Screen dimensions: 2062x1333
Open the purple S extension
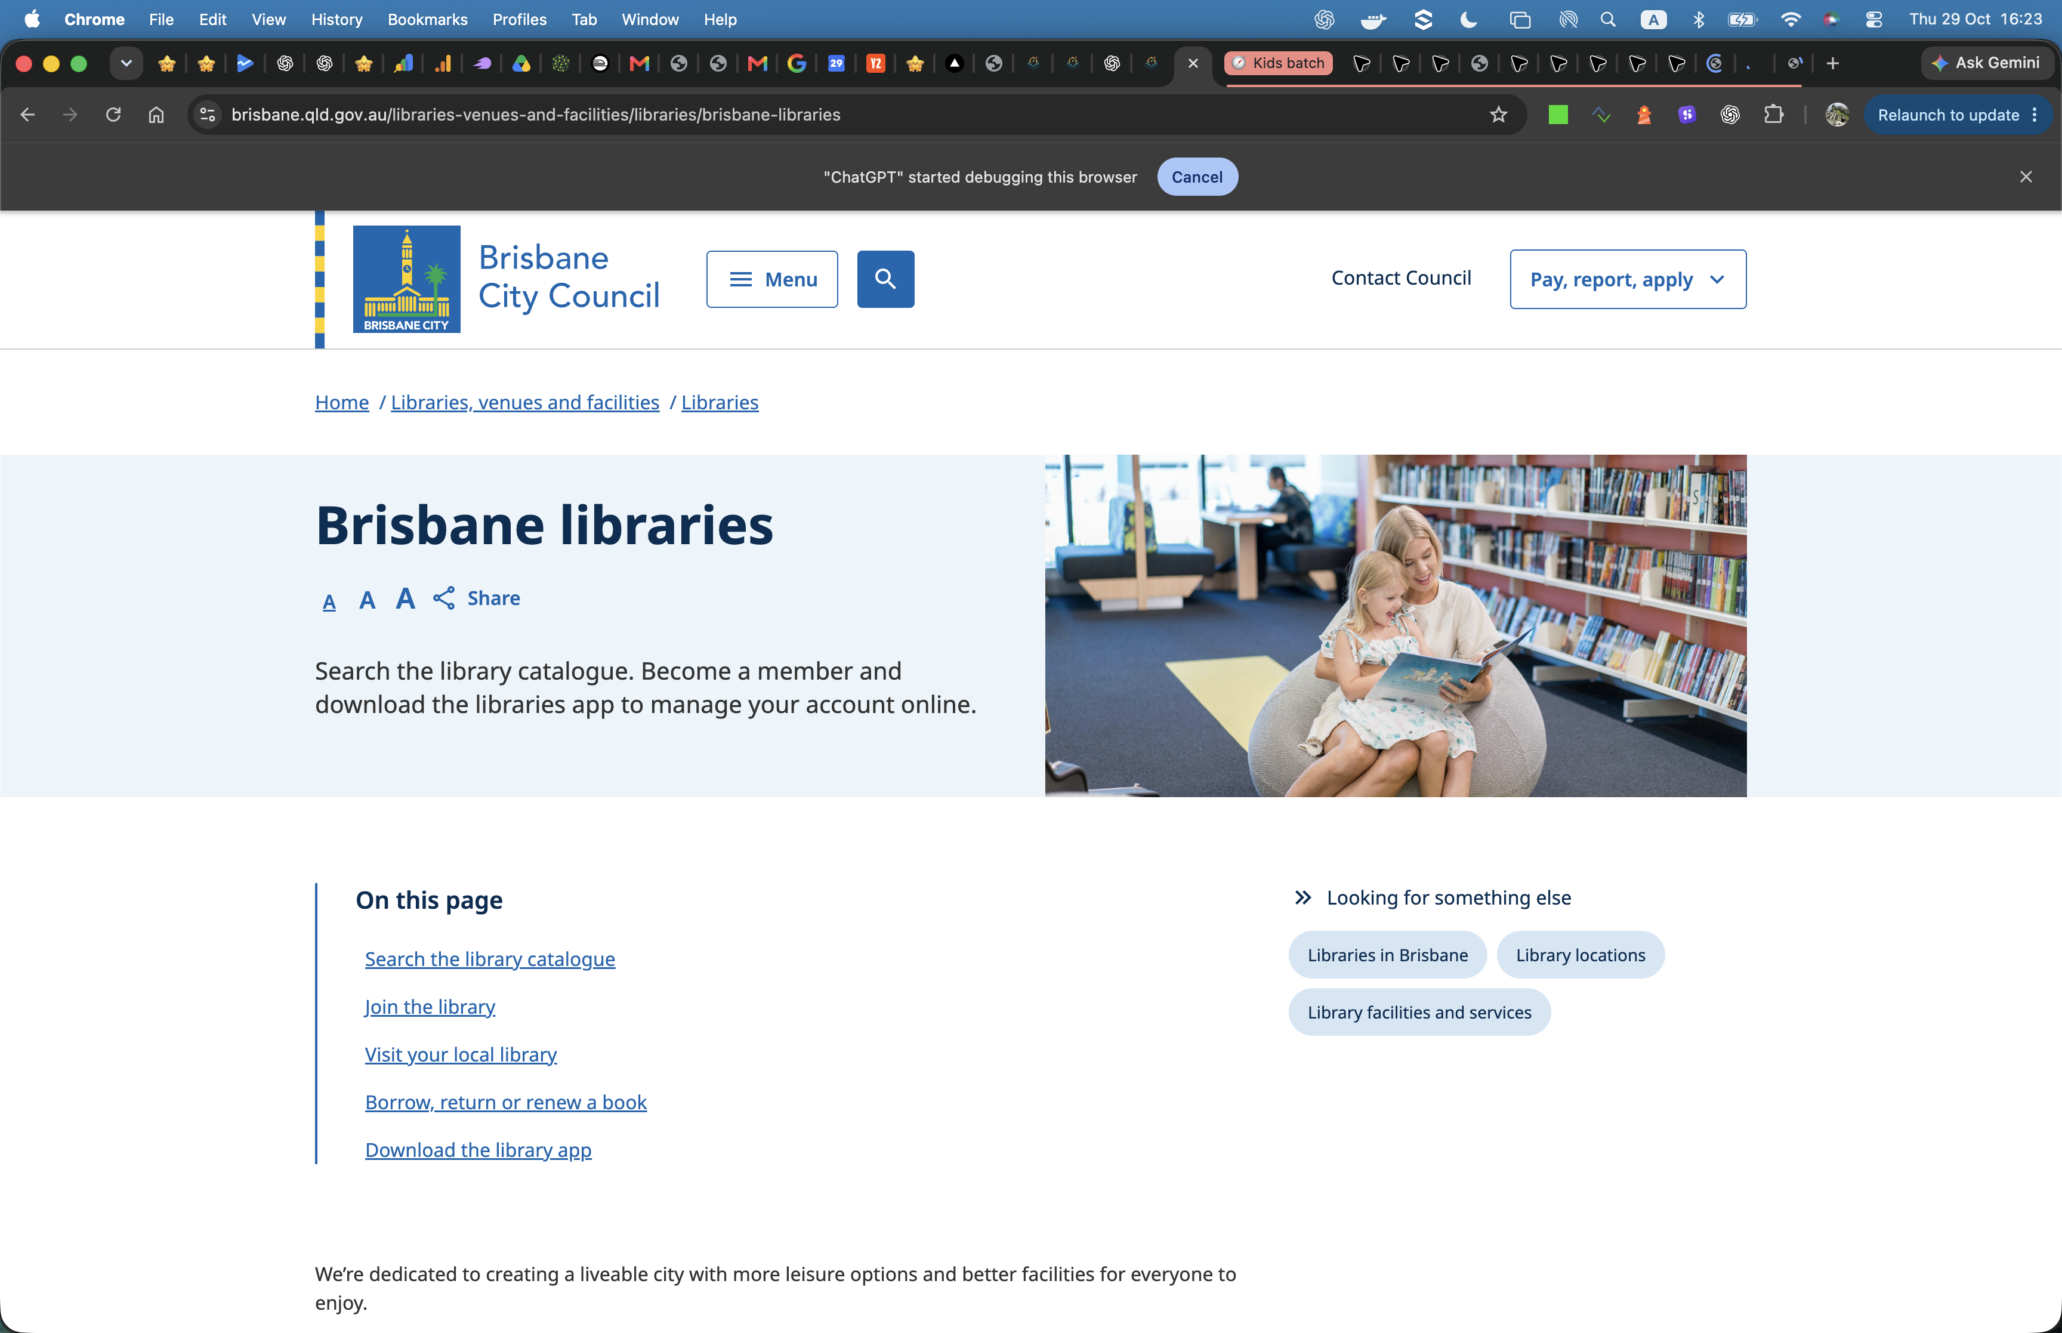pos(1687,114)
